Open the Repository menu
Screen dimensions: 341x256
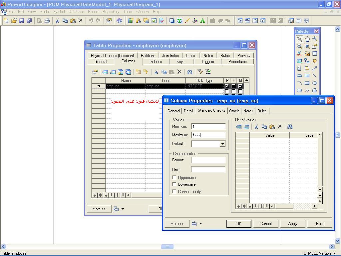[111, 11]
